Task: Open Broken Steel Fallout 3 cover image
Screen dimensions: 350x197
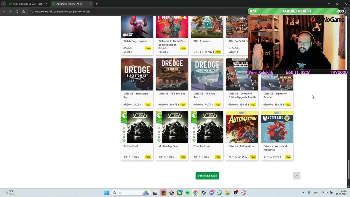Action: [137, 127]
